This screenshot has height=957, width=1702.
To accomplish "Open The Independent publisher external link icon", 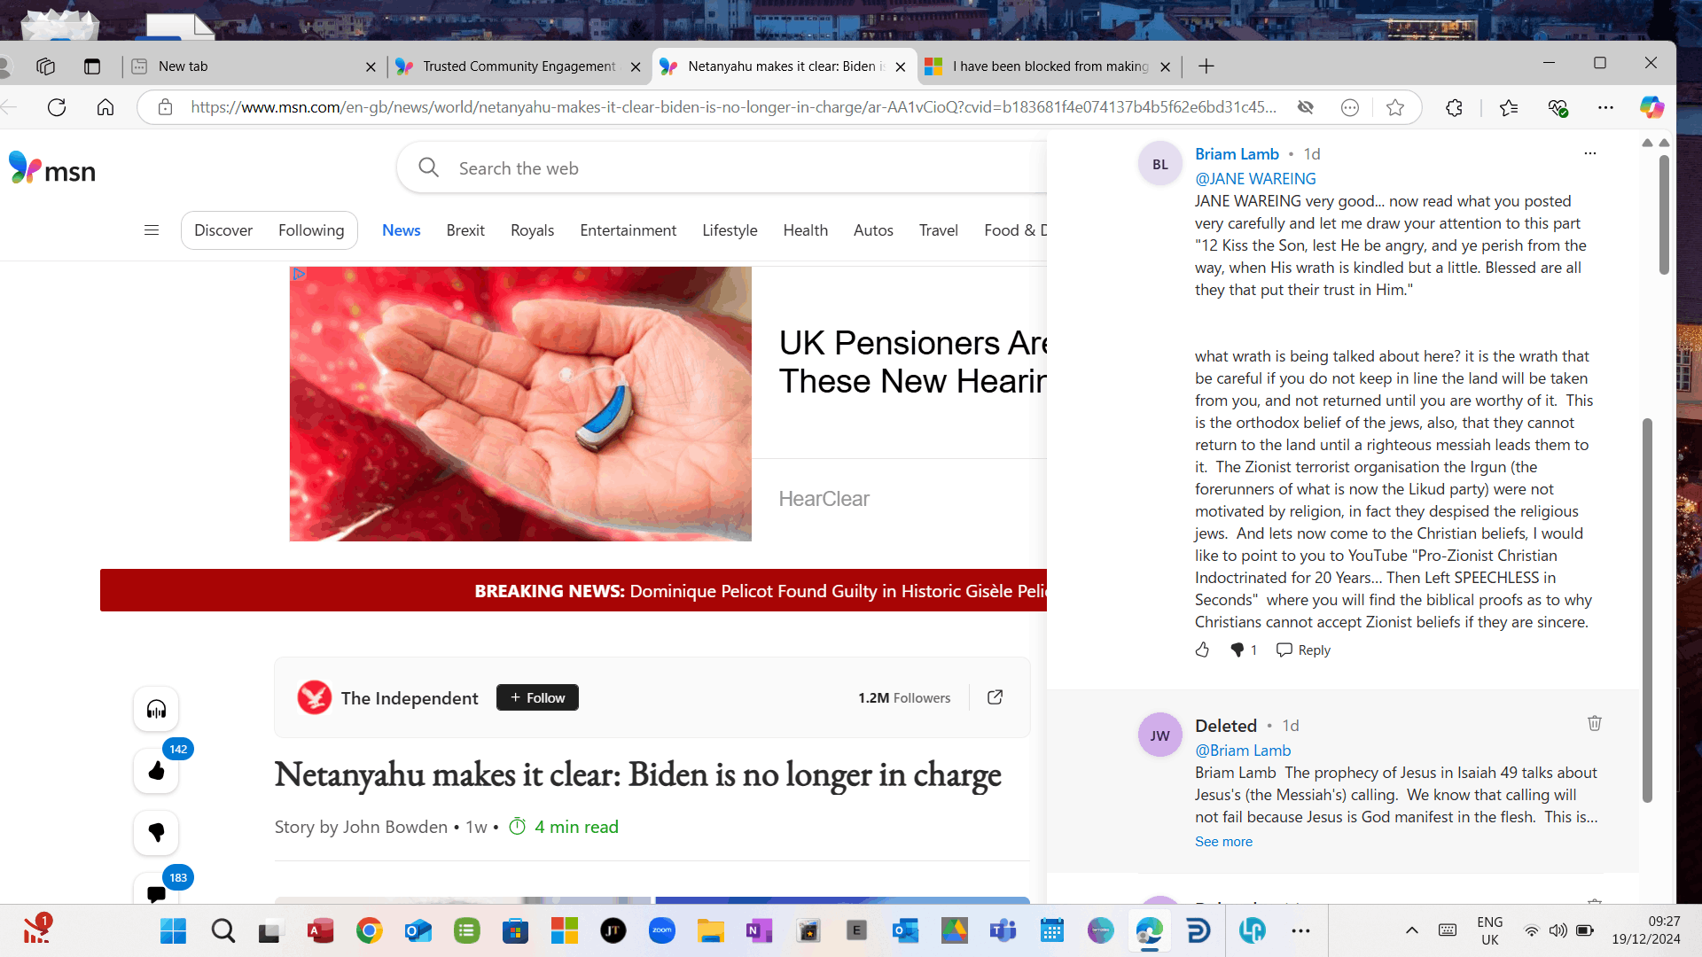I will (995, 697).
